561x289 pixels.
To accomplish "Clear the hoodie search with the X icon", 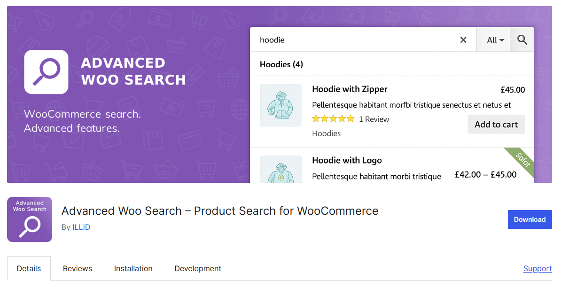I will (x=463, y=40).
